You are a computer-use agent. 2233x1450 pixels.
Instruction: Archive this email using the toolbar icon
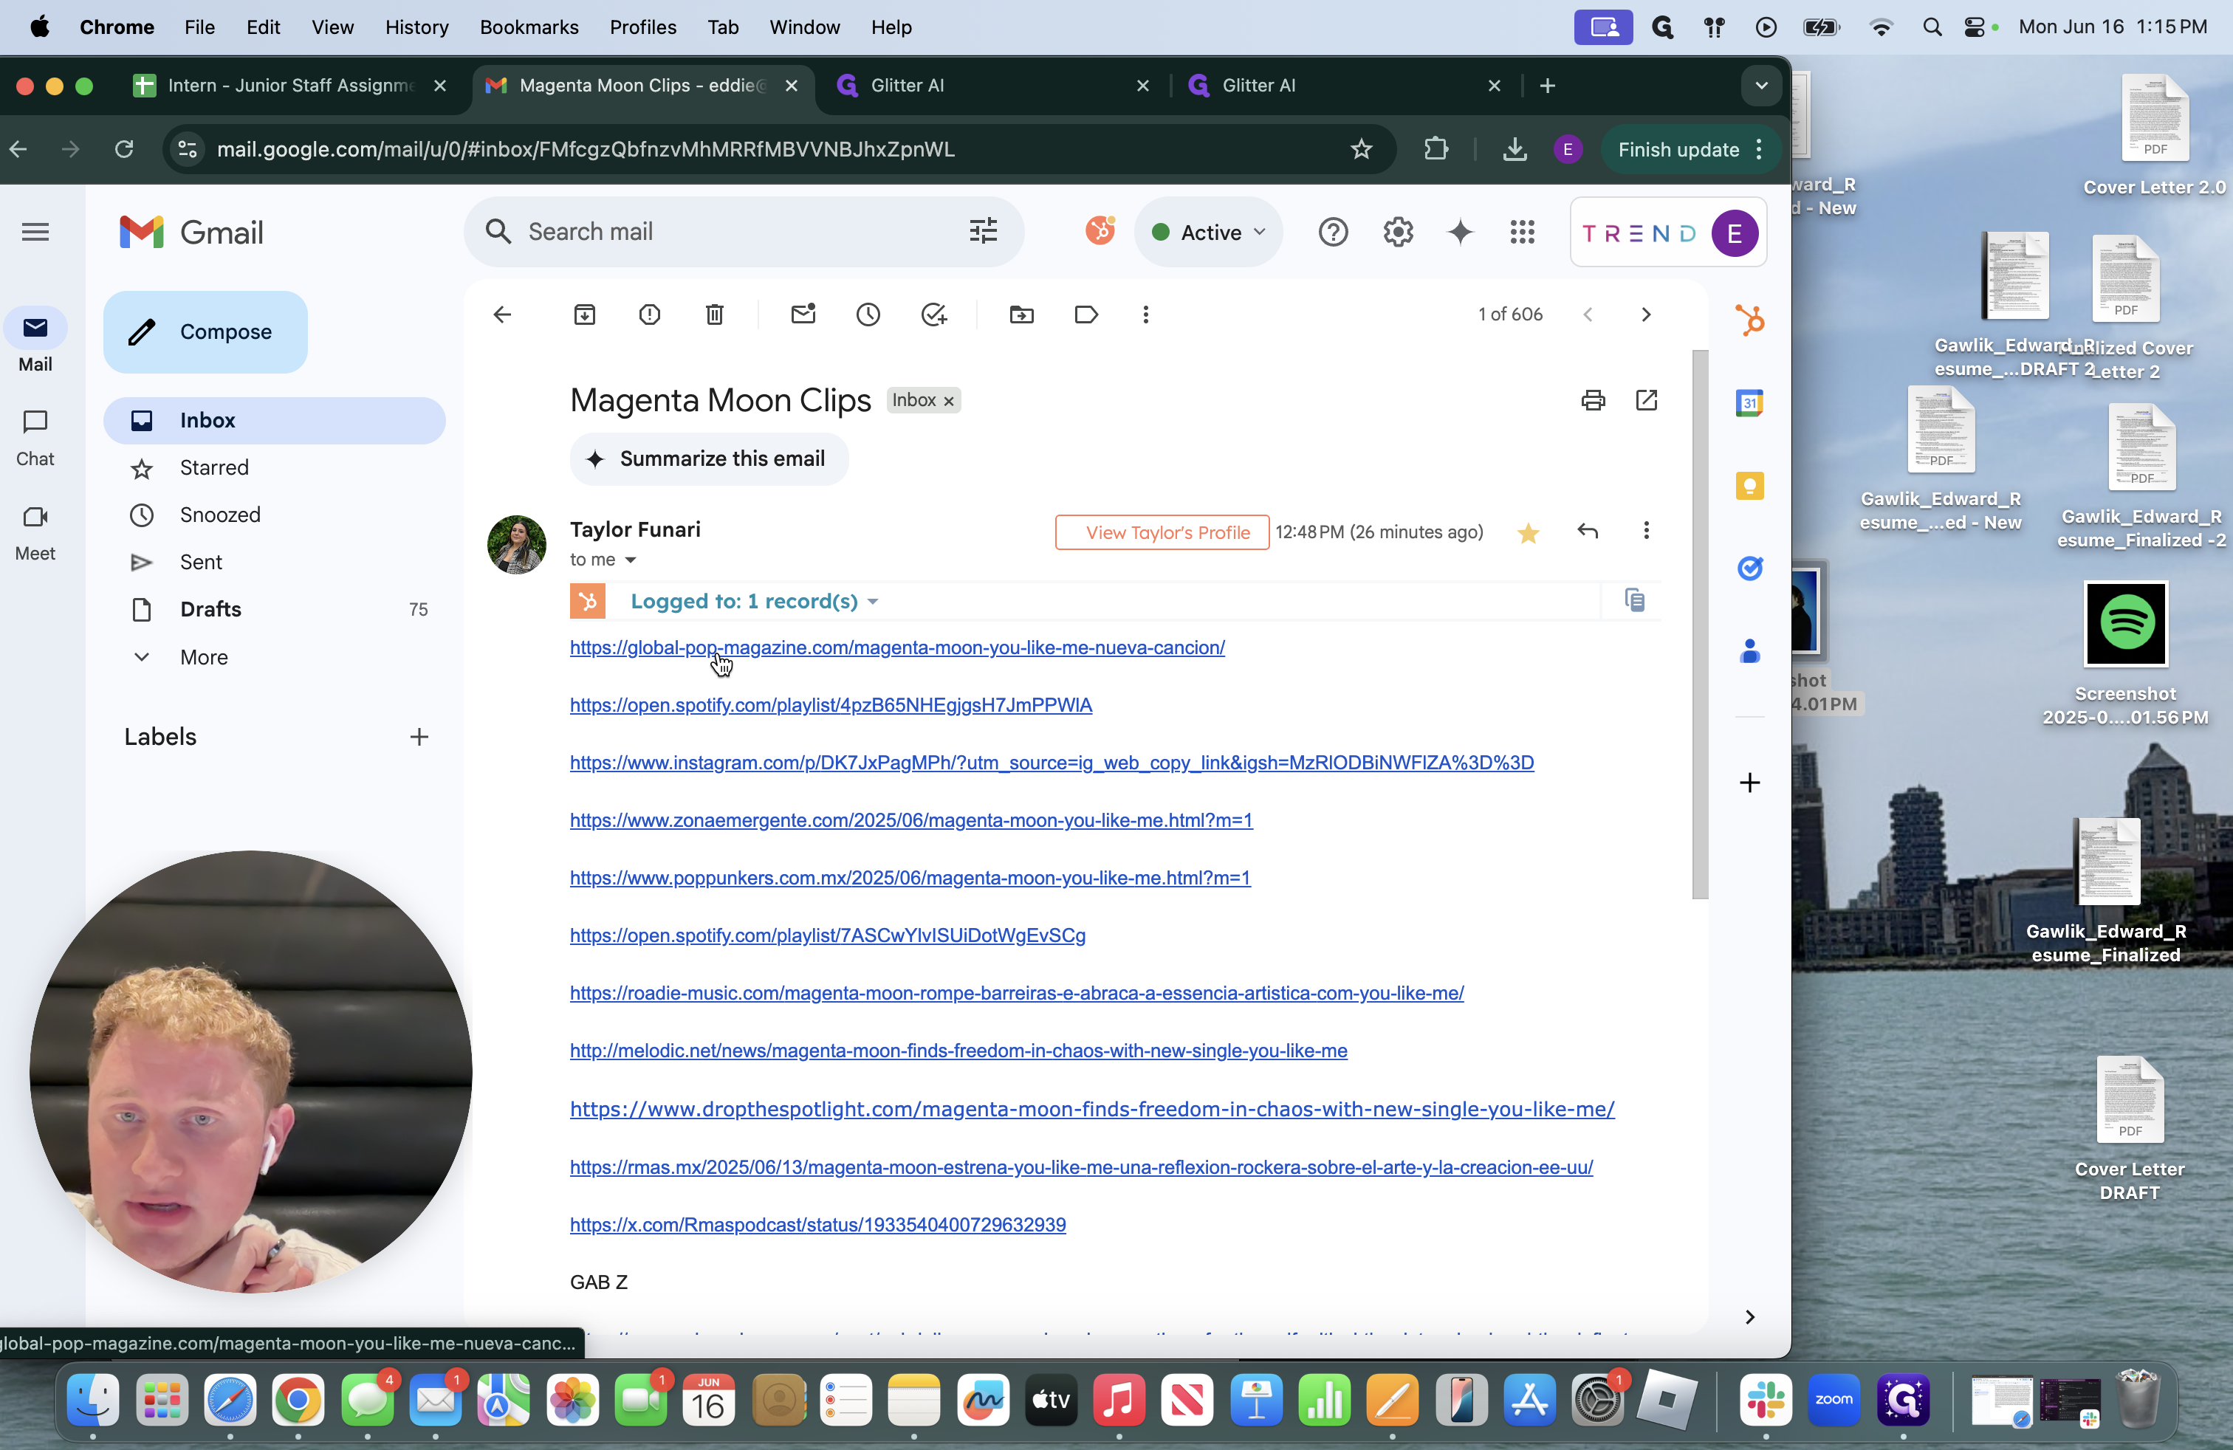coord(583,315)
